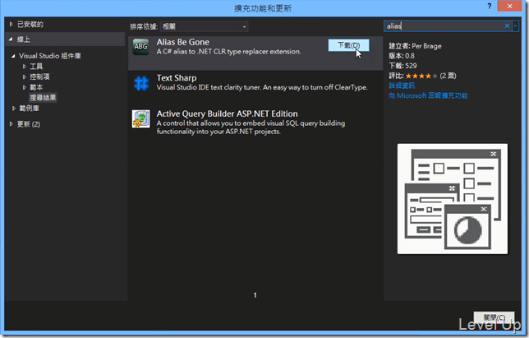Click the star rating in details
Screen dimensions: 529x338
pos(421,76)
